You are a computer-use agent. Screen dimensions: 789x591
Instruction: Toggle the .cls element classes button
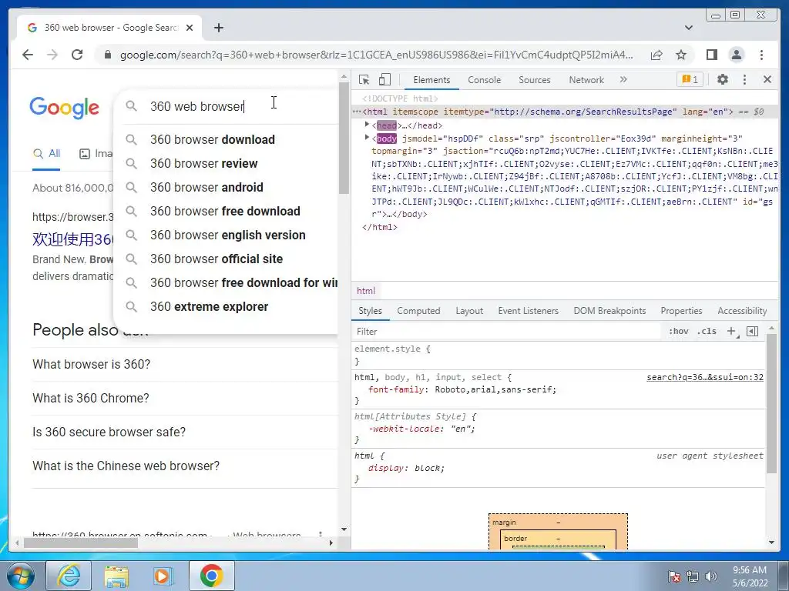point(707,331)
